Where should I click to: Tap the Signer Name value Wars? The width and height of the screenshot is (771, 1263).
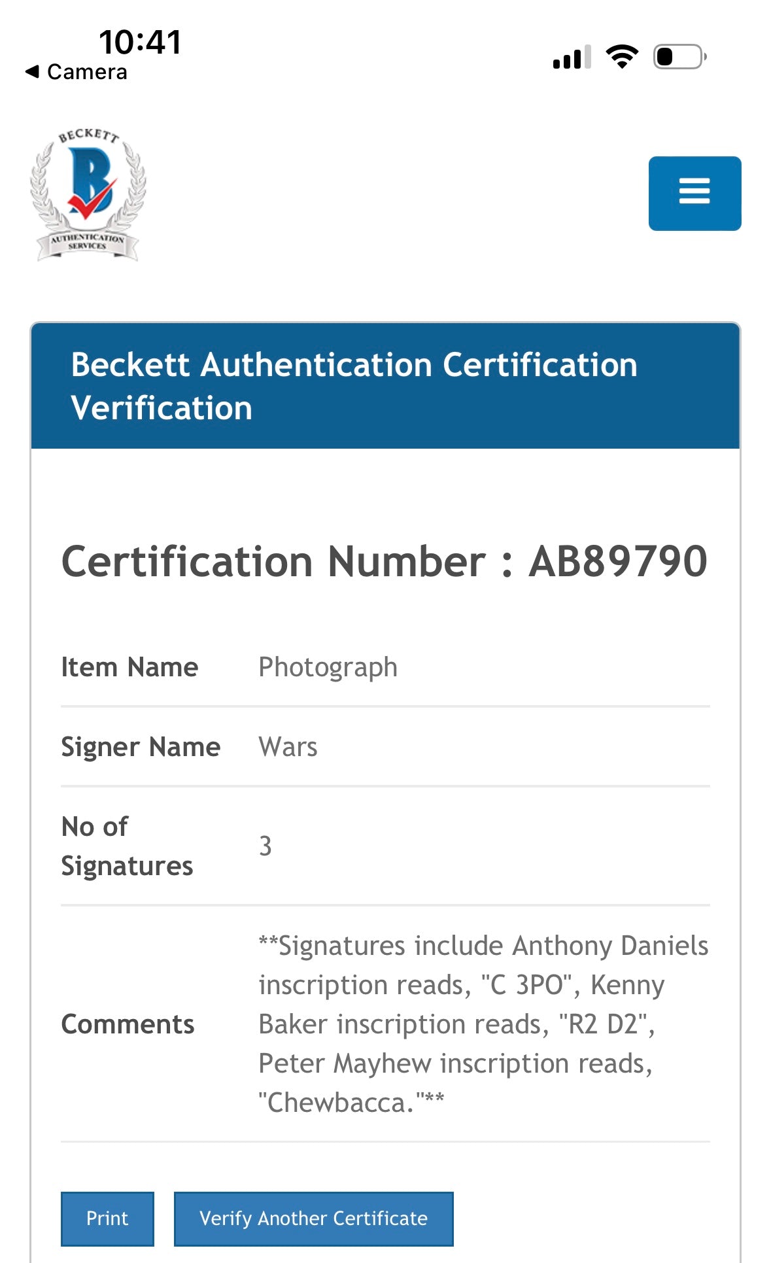(x=288, y=747)
